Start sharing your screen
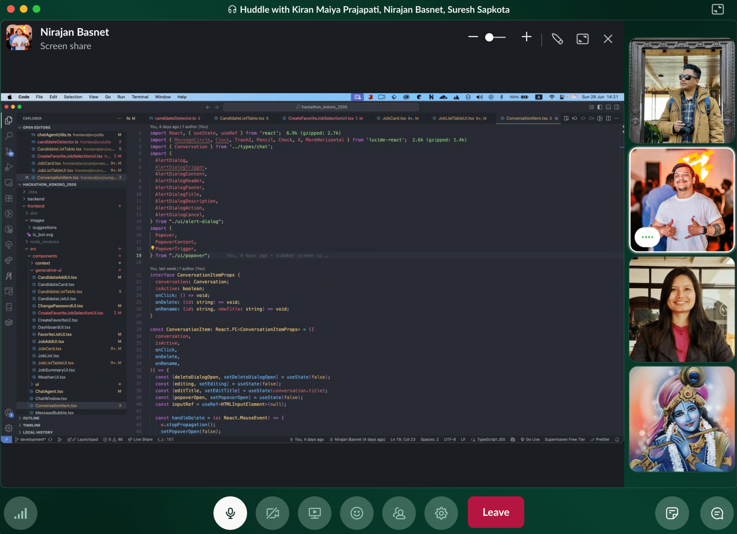Viewport: 737px width, 534px height. point(315,513)
